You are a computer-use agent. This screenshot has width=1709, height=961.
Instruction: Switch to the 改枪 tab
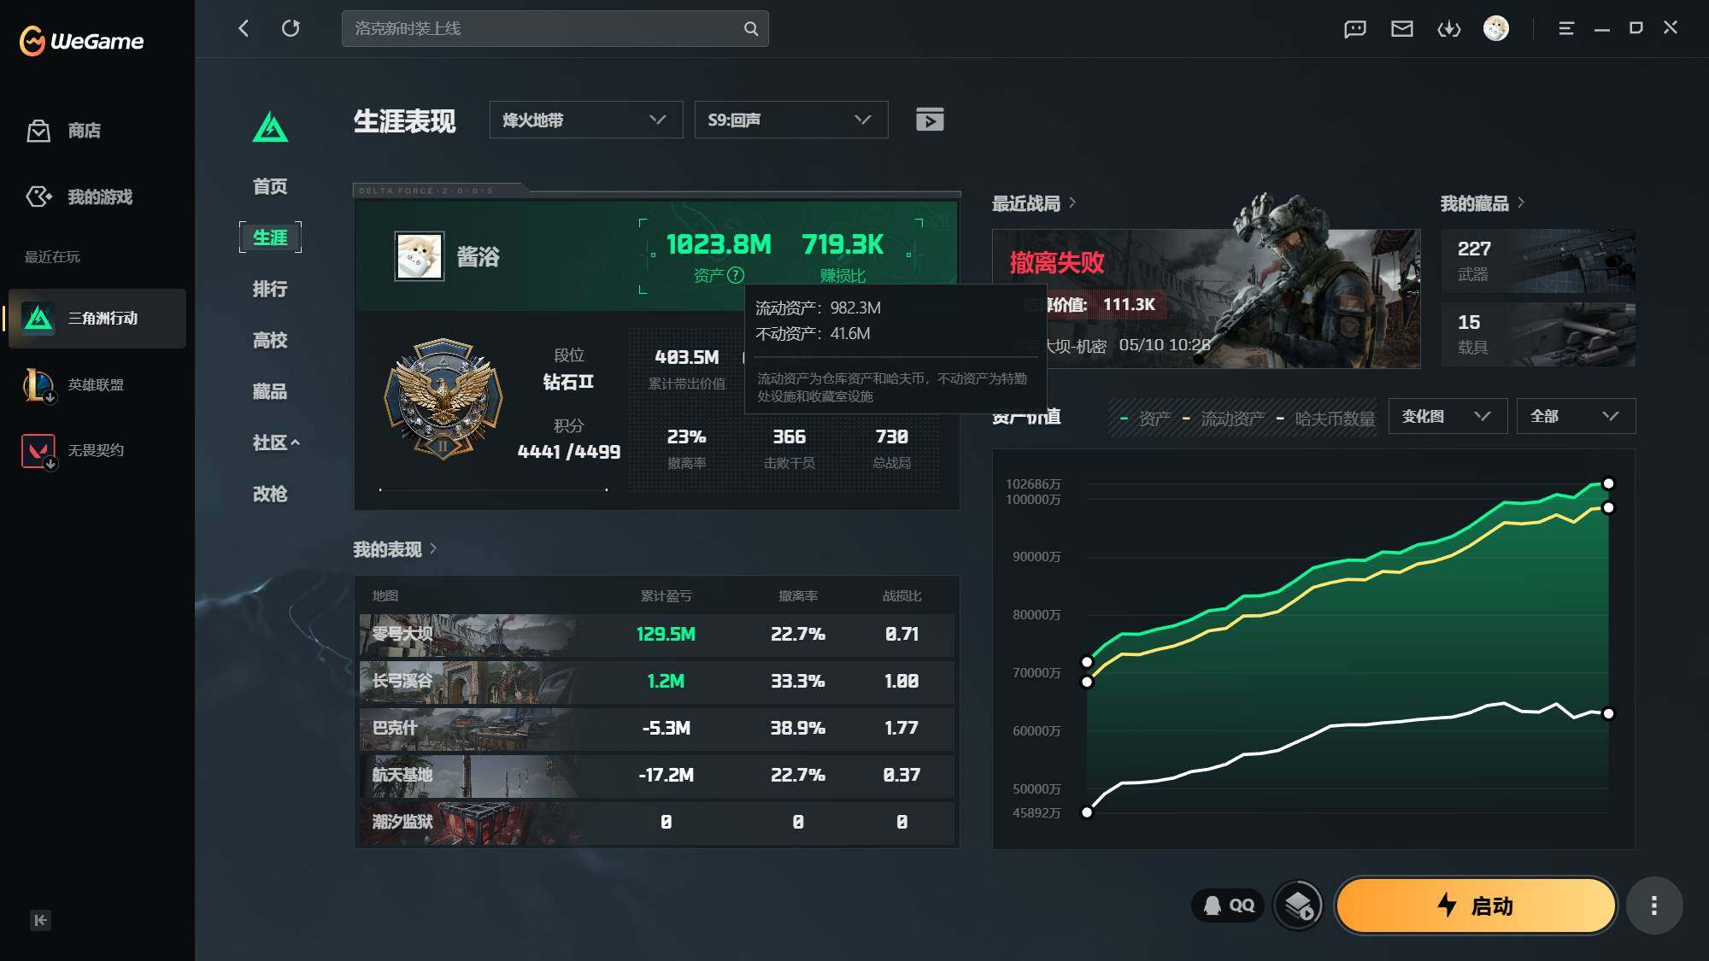(270, 494)
